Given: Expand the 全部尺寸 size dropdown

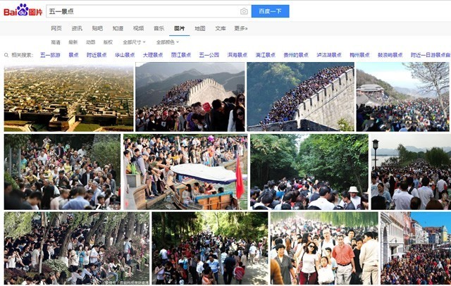Looking at the screenshot, I should tap(134, 42).
